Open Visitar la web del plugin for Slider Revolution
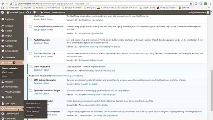213x120 pixels. pos(105,71)
